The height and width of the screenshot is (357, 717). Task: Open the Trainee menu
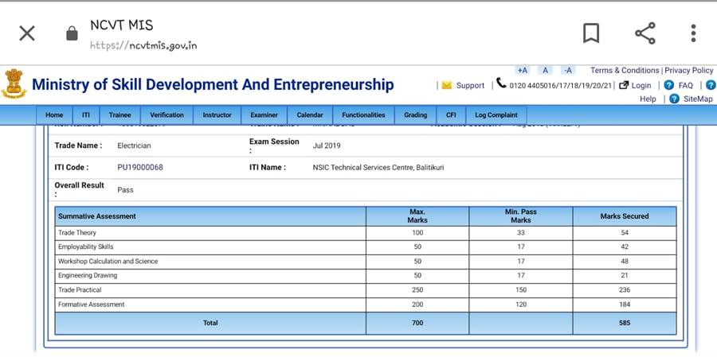[119, 115]
